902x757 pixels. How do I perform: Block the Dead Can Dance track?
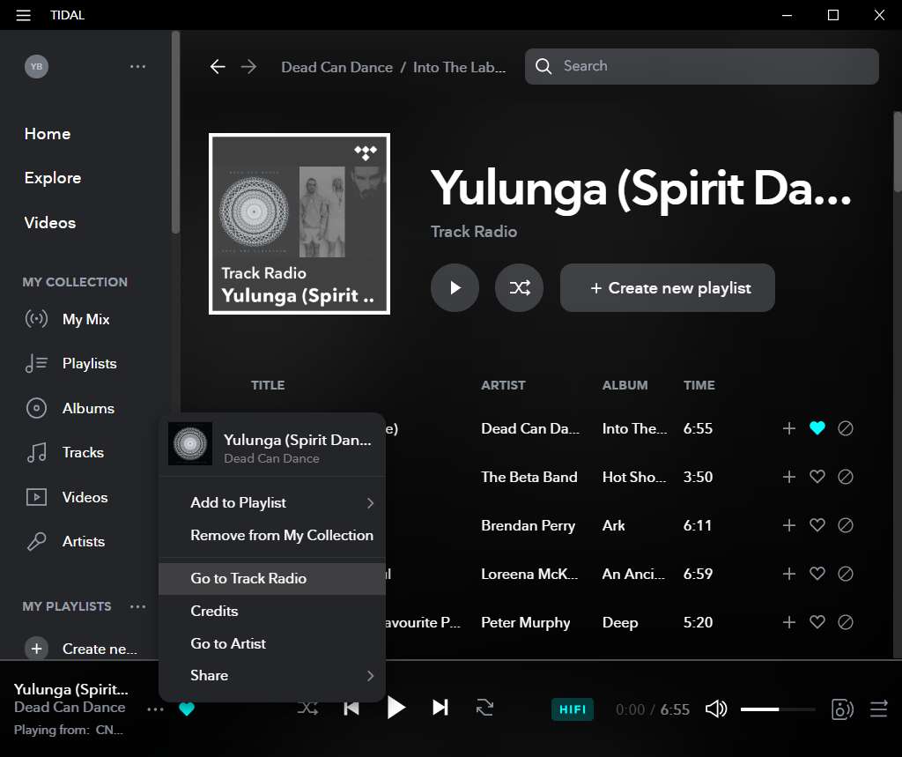click(x=845, y=428)
